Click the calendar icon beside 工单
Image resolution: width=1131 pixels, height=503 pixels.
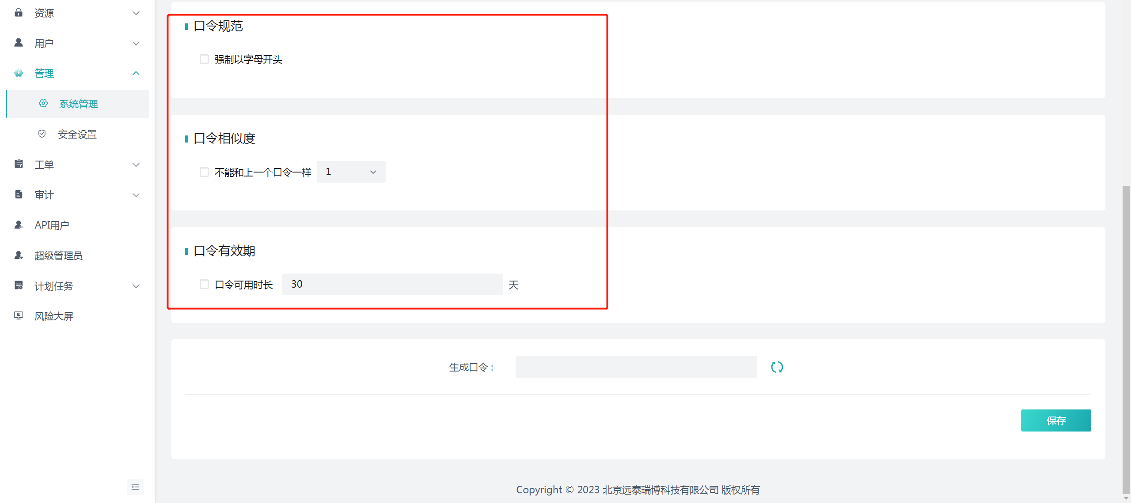click(19, 164)
